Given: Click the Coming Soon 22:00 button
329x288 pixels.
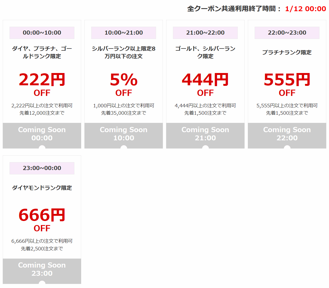Looking at the screenshot, I should pyautogui.click(x=287, y=135).
